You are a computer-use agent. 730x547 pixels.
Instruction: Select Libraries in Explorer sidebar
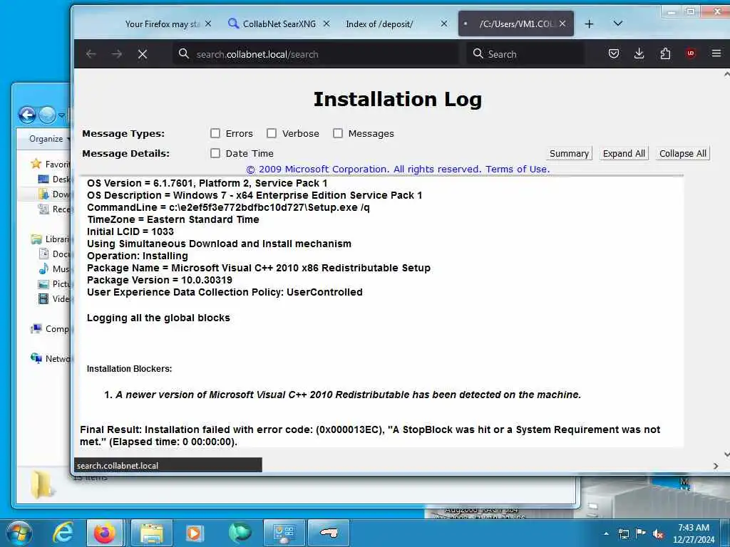[x=51, y=239]
